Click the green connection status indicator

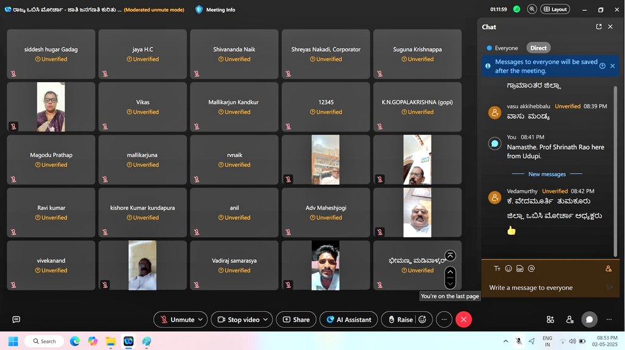click(516, 9)
